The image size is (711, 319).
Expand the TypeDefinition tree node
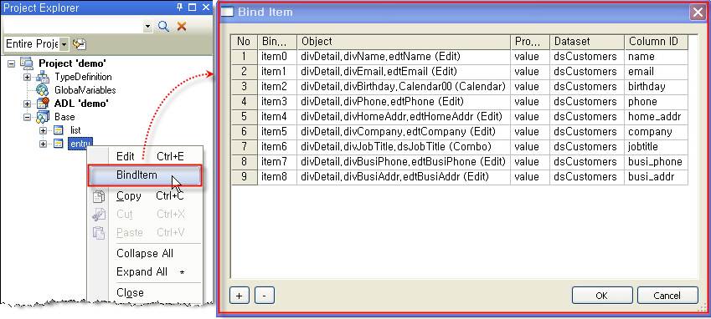[27, 78]
